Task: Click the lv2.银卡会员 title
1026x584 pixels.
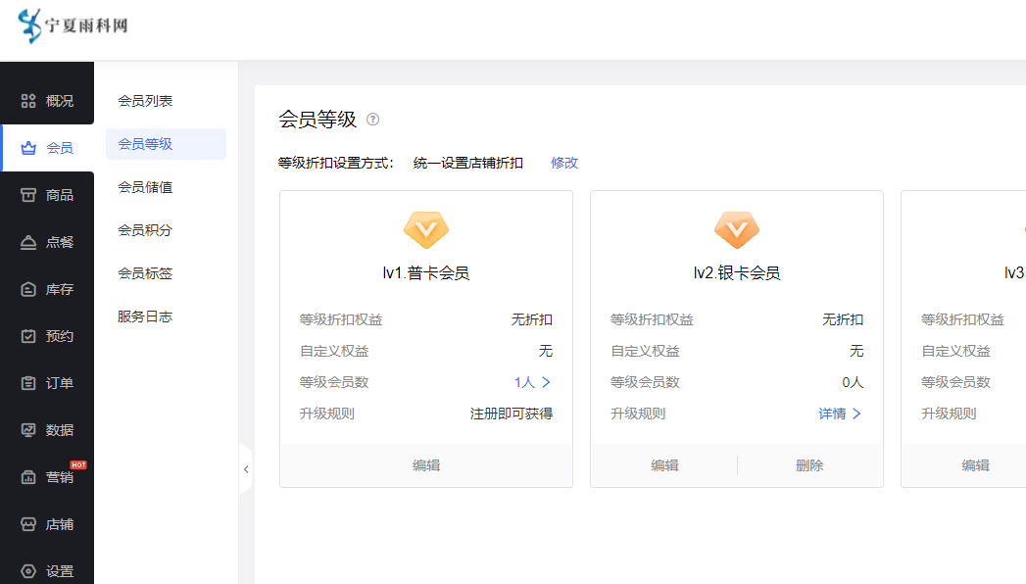Action: [x=737, y=272]
